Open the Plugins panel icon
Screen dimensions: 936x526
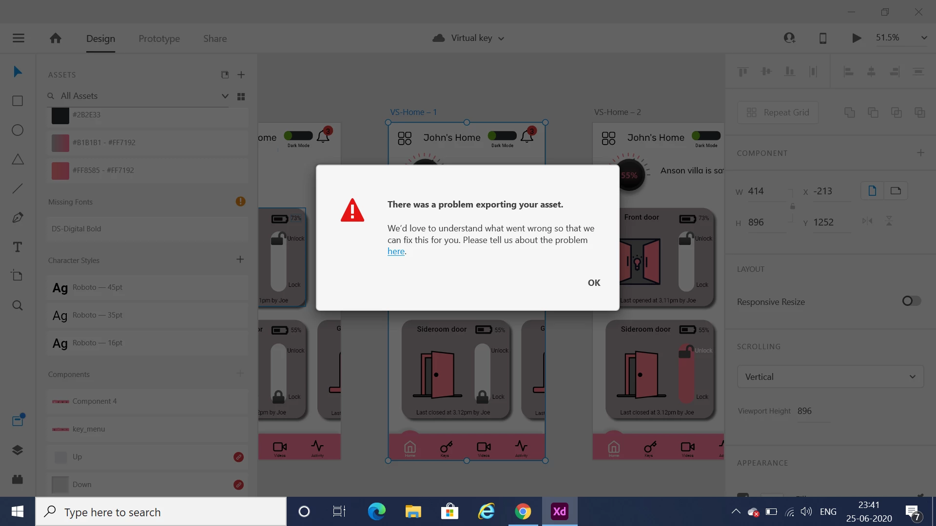point(18,479)
